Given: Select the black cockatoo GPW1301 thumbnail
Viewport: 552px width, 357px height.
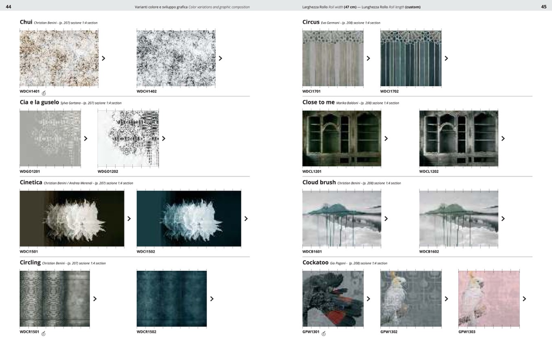Looking at the screenshot, I should tap(333, 298).
